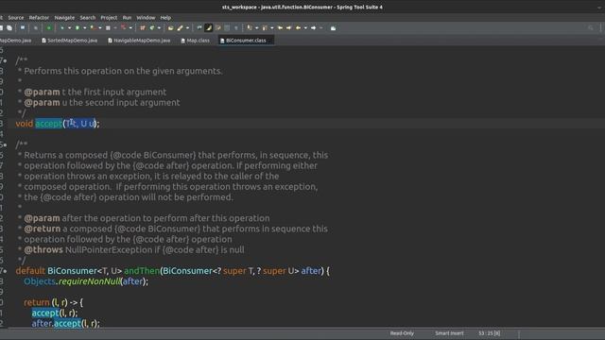This screenshot has width=605, height=340.
Task: Click the Forward navigation arrow icon
Action: [x=313, y=27]
